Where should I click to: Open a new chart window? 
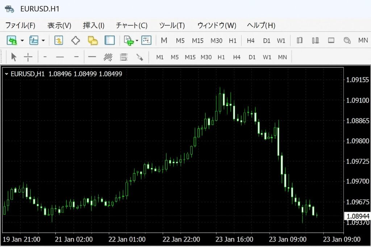point(12,40)
